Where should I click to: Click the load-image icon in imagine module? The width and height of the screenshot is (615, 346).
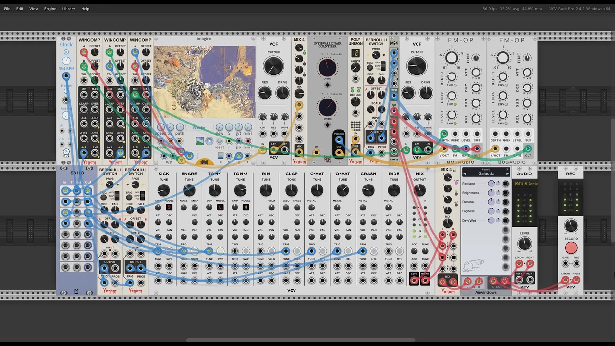click(199, 141)
